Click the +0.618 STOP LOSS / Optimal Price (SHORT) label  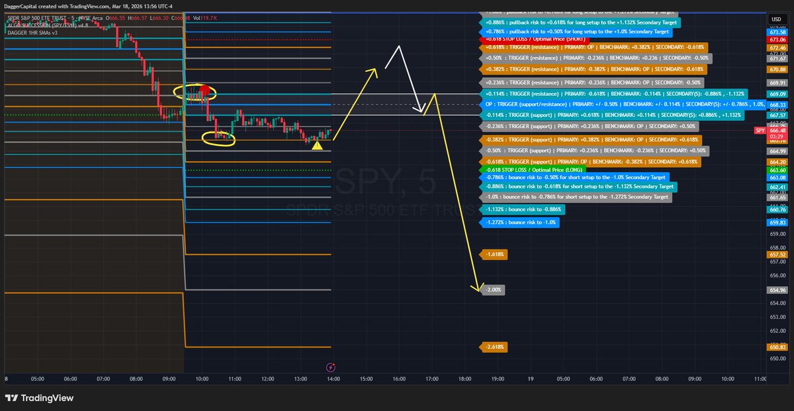535,39
